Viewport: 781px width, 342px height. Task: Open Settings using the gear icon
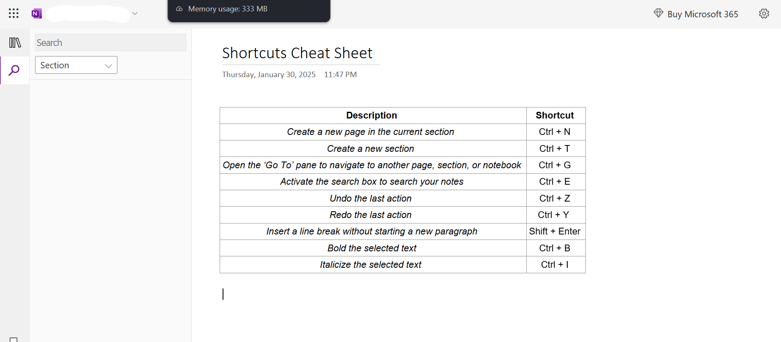click(x=764, y=13)
